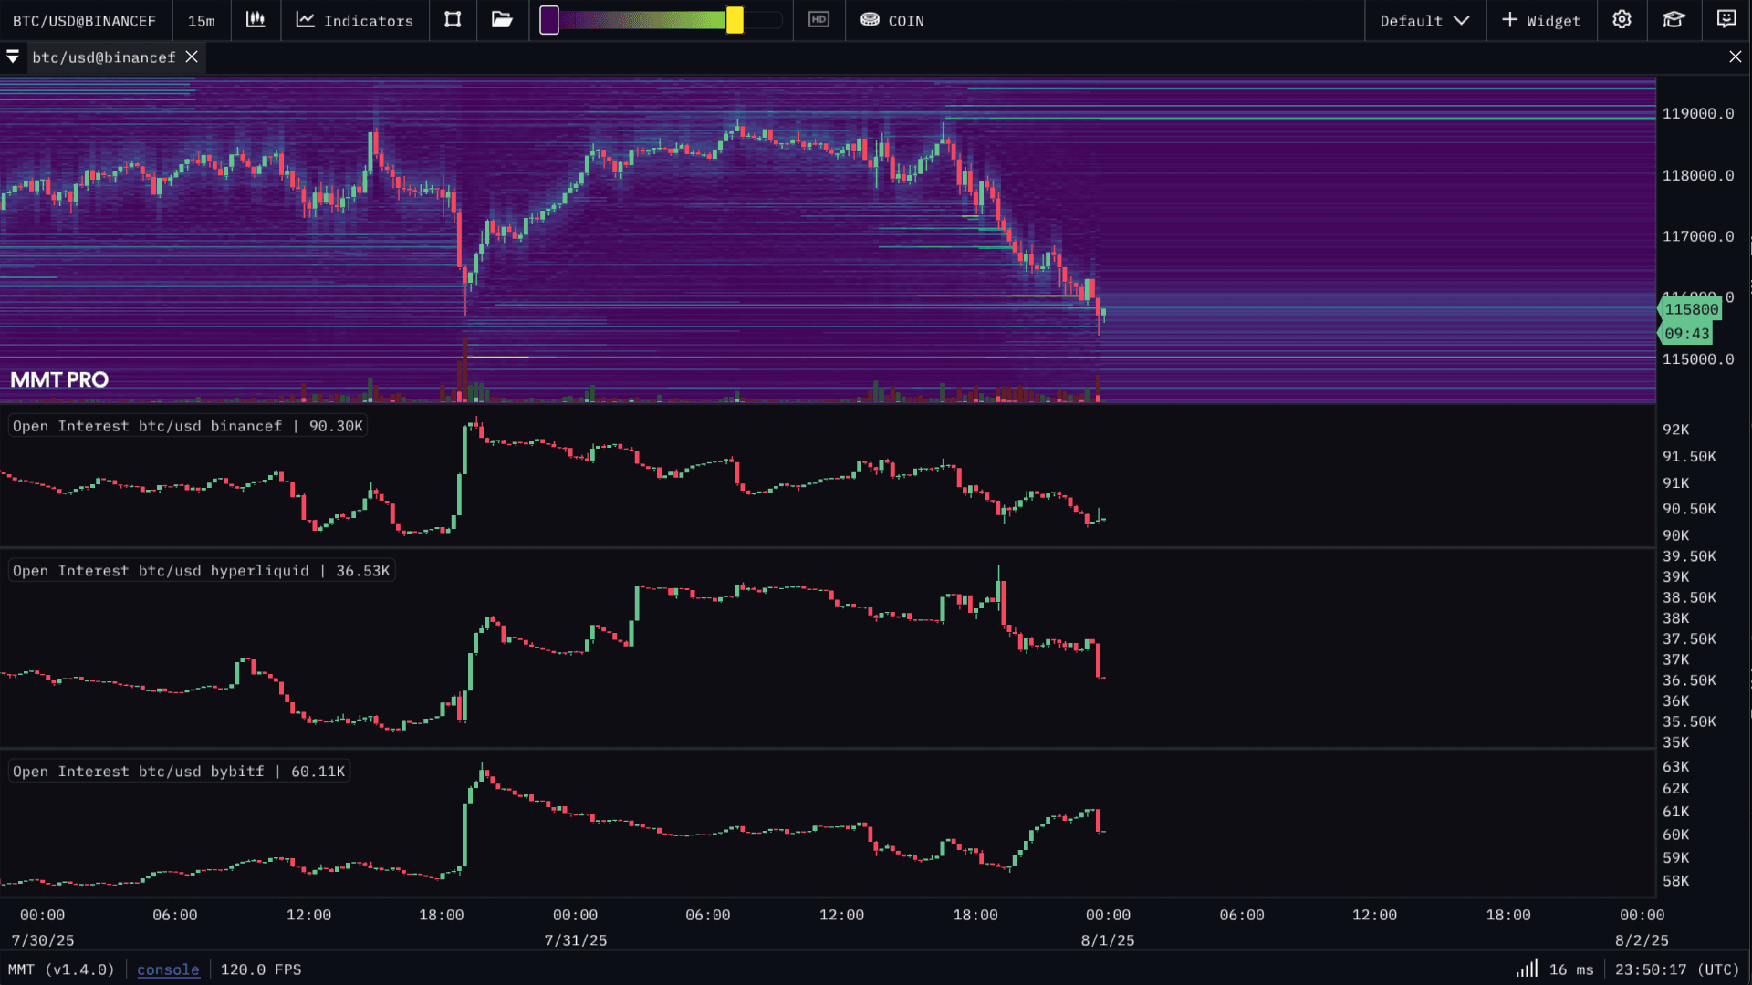Toggle the COIN units button
Screen dimensions: 1752x985
tap(892, 20)
